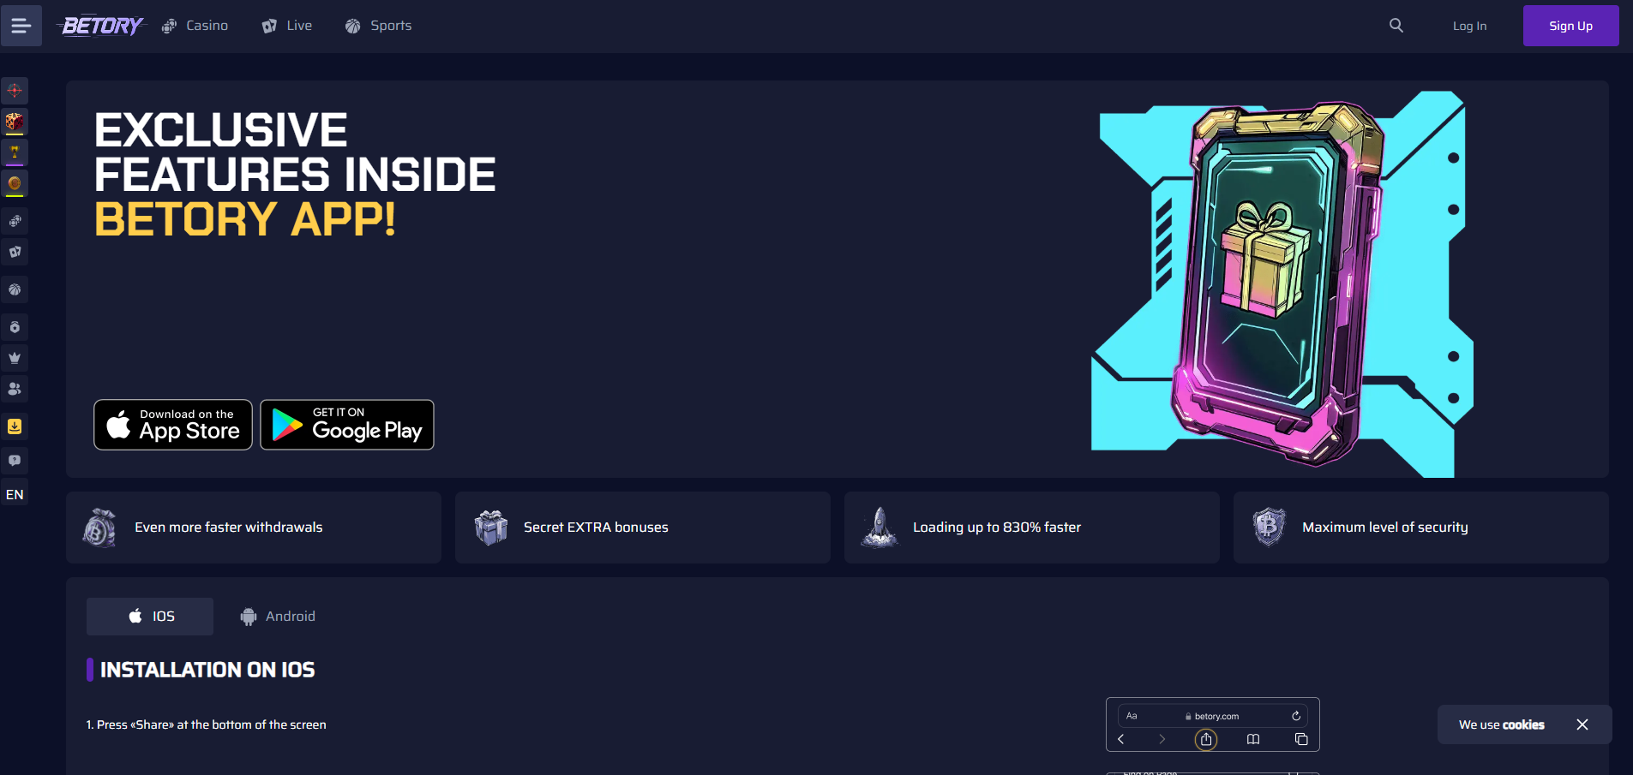The width and height of the screenshot is (1633, 775).
Task: Switch to the Android installation tab
Action: 278,617
